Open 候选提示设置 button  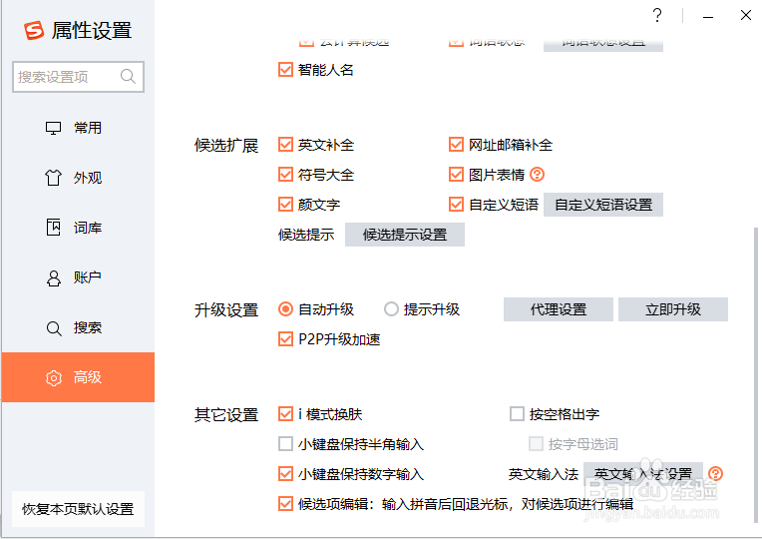click(405, 235)
